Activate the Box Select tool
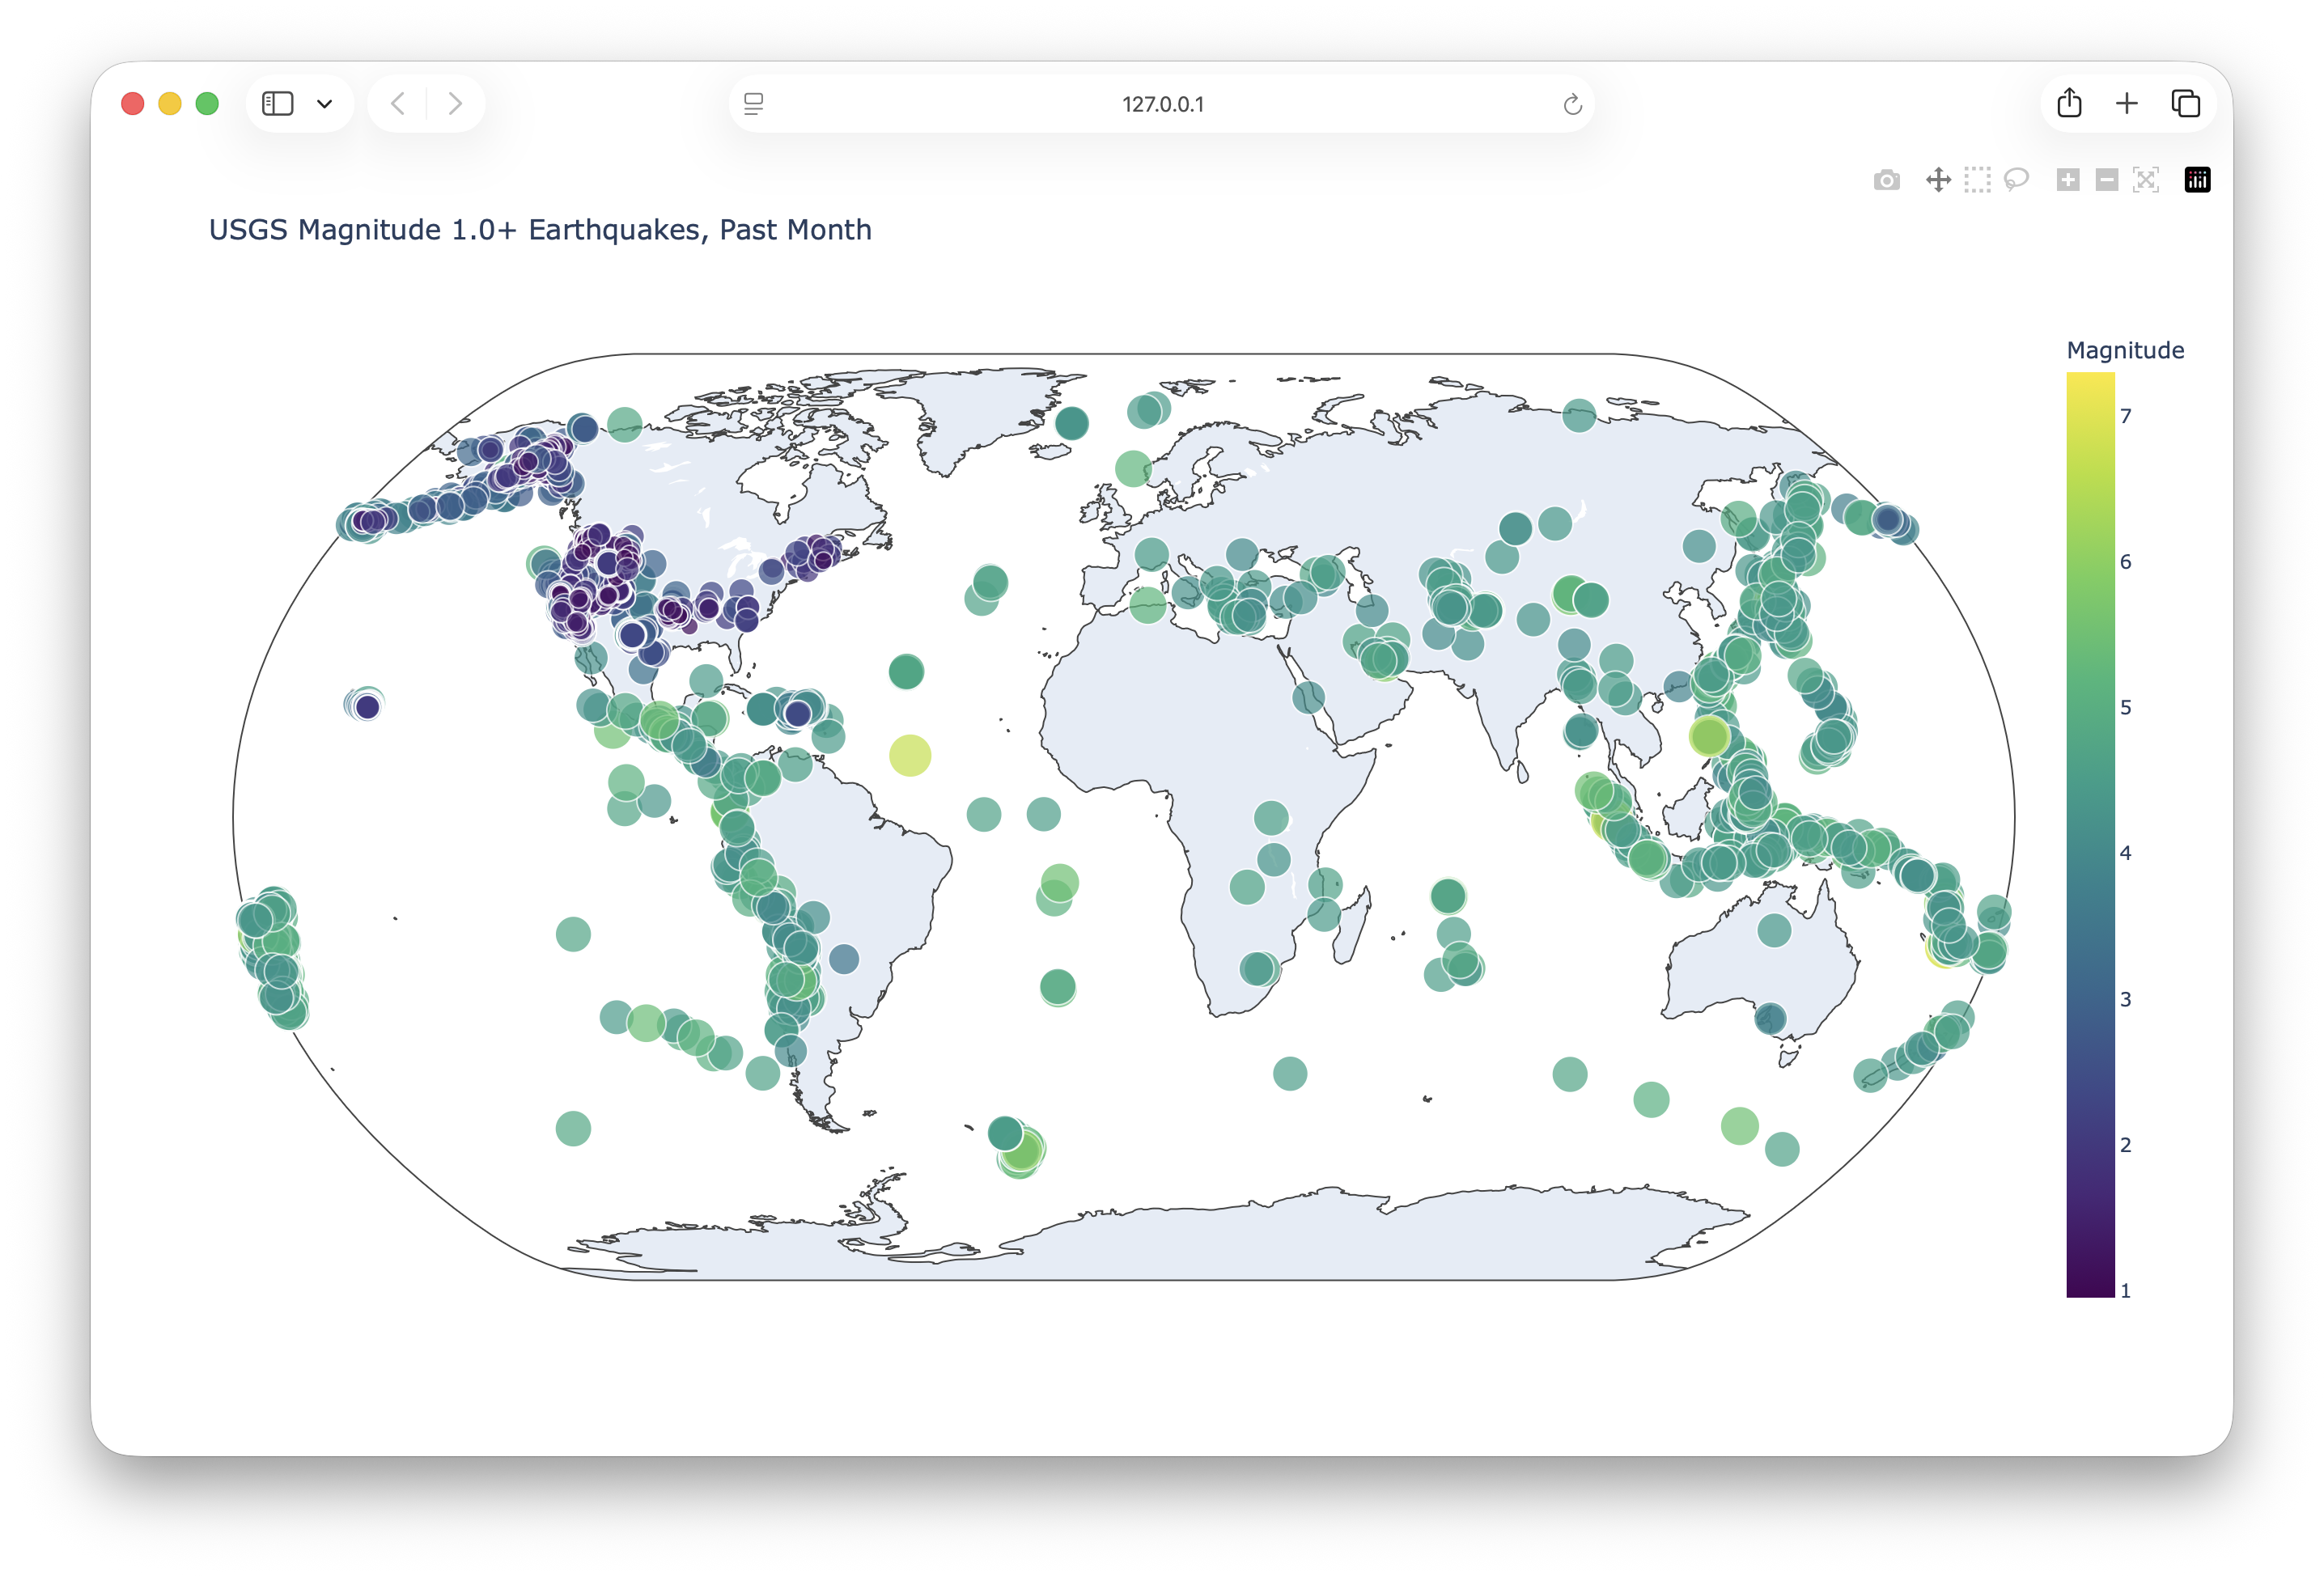2324x1576 pixels. point(1977,180)
